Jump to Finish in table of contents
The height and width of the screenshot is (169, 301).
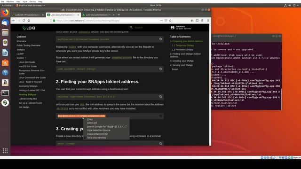[x=175, y=69]
